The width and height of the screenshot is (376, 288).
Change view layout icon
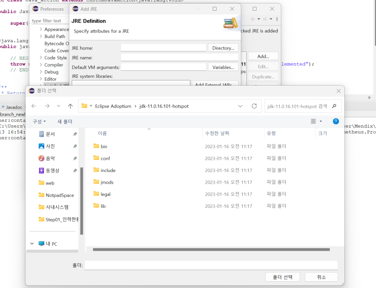[x=313, y=121]
